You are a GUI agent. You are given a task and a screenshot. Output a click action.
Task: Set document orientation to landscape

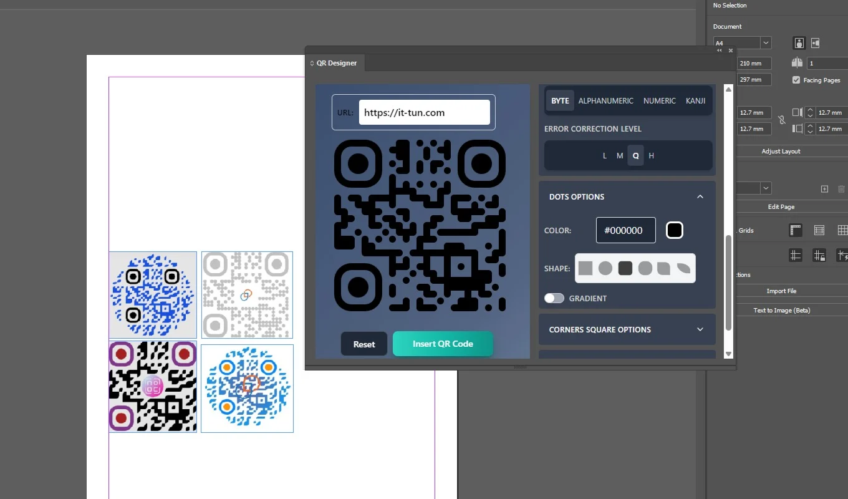click(815, 43)
